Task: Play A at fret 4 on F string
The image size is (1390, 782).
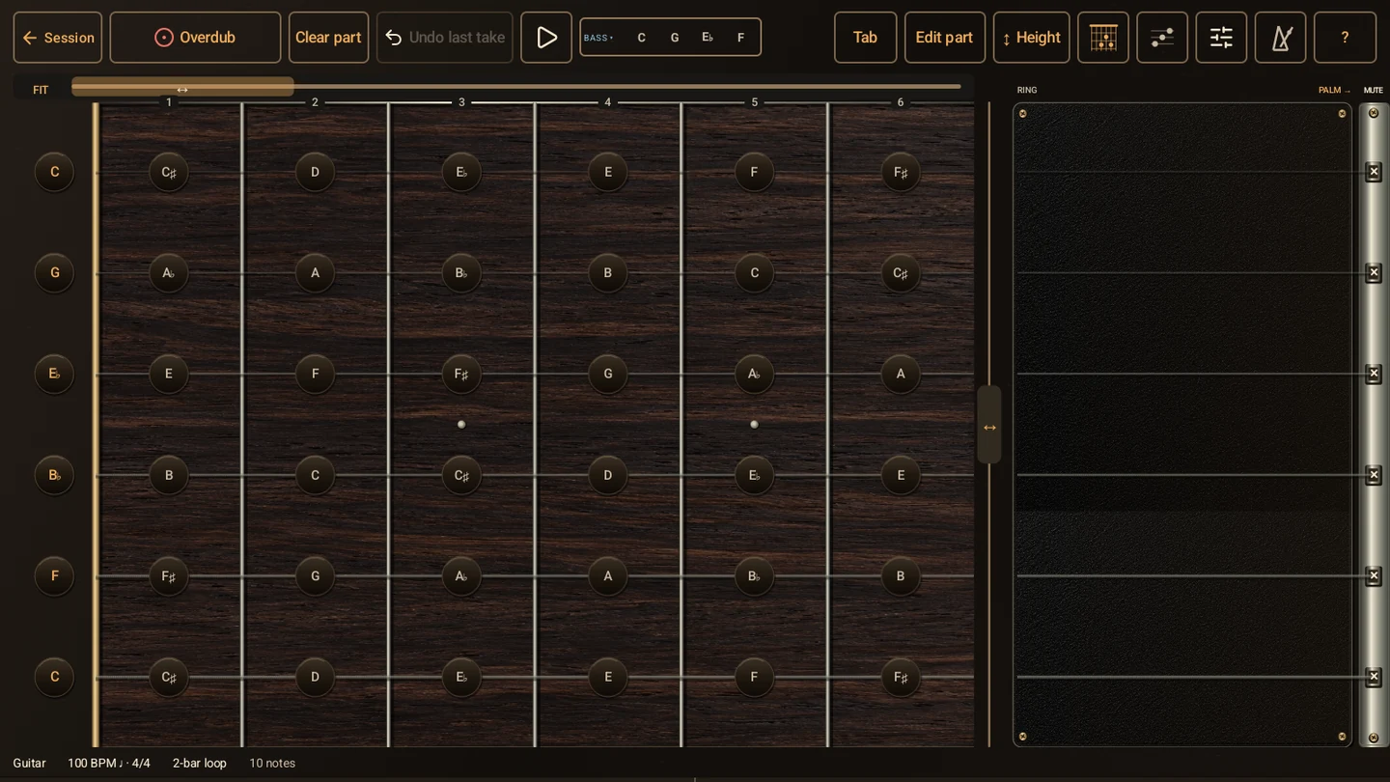Action: (x=607, y=576)
